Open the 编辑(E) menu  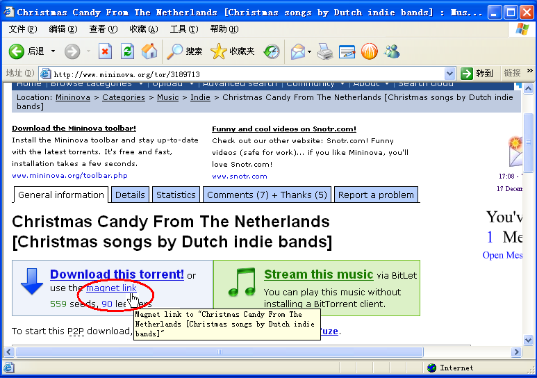(x=63, y=29)
